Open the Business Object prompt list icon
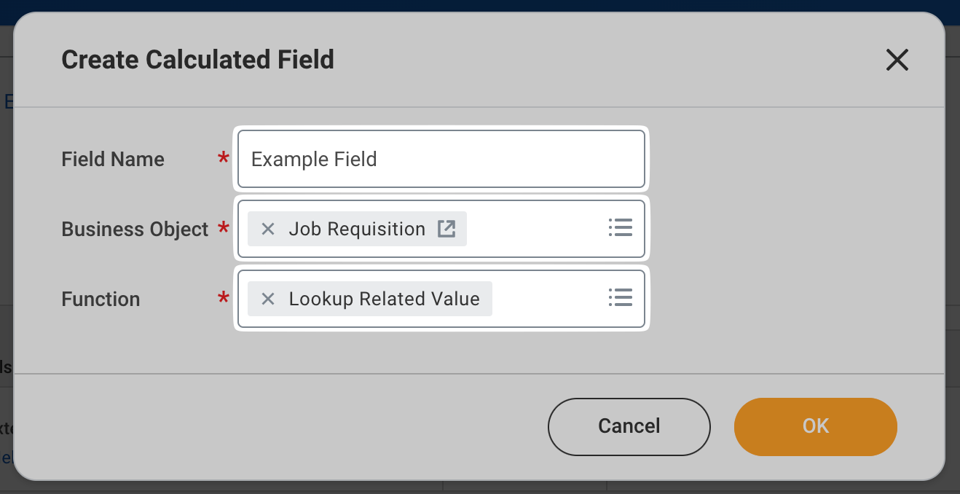 (x=620, y=228)
